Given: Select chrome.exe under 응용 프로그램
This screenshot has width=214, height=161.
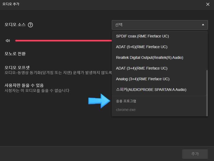Looking at the screenshot, I should tap(126, 110).
